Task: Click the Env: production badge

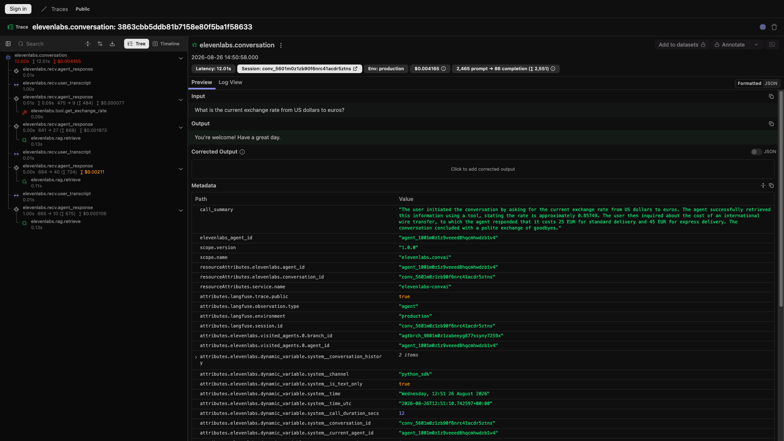Action: [x=386, y=69]
